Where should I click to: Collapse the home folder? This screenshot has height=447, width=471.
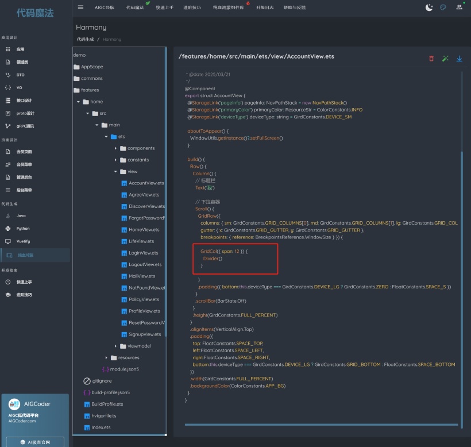[78, 102]
